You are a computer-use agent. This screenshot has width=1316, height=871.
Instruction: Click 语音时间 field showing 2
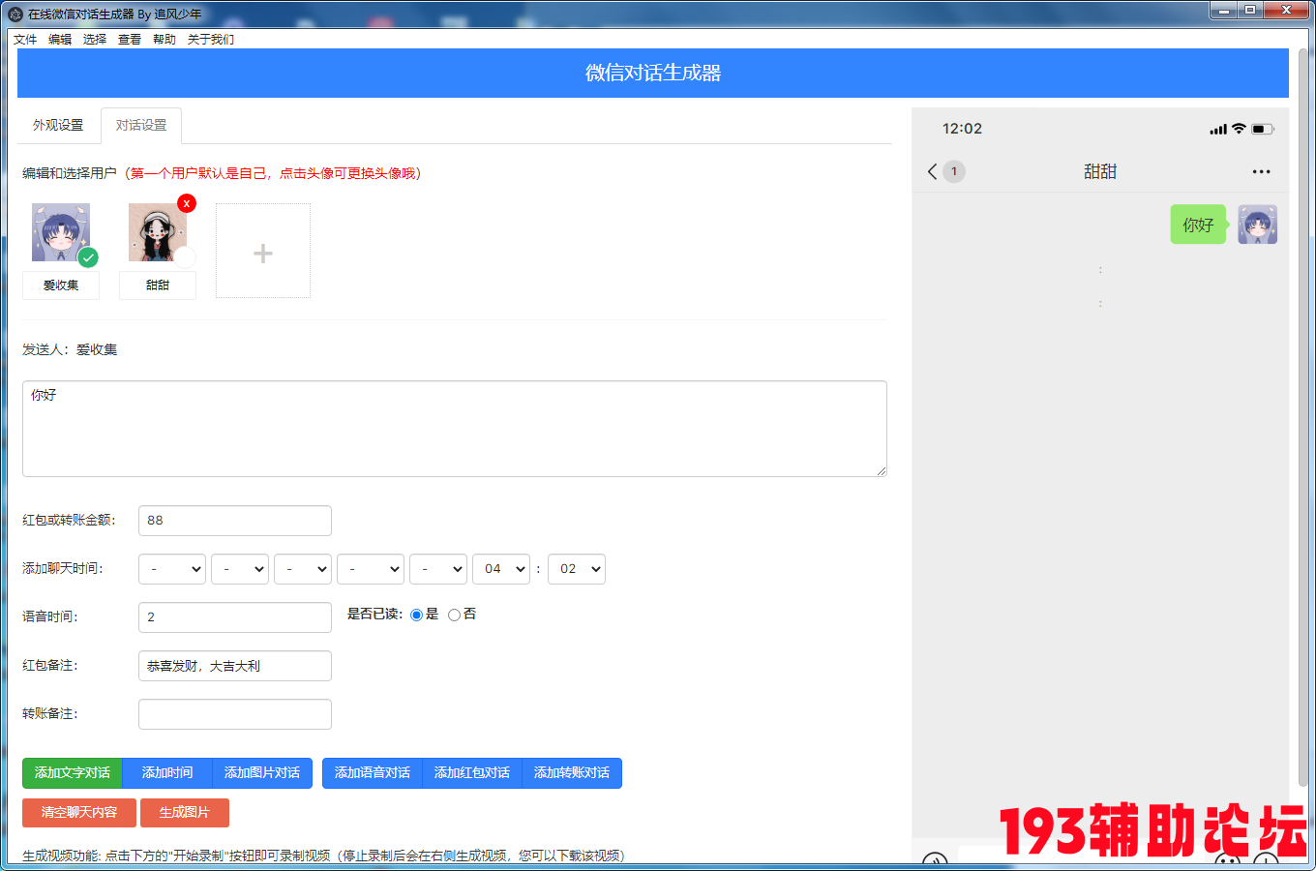(235, 617)
